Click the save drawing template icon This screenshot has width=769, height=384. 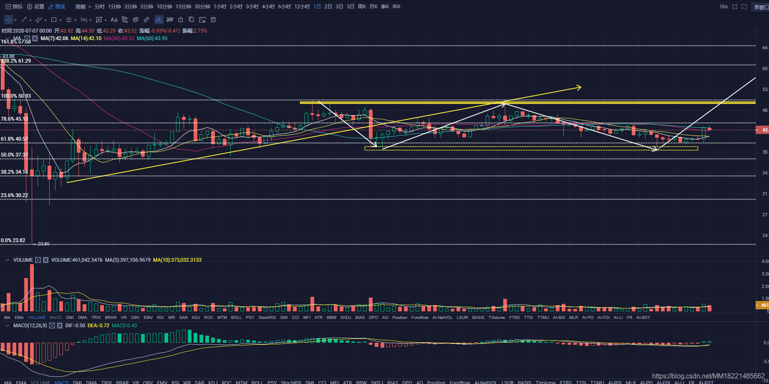coord(202,20)
